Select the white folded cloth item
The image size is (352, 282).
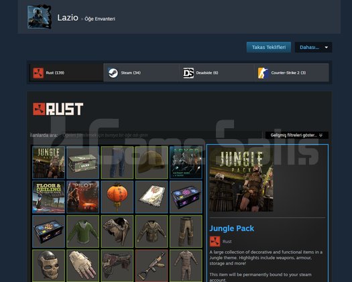(x=152, y=197)
